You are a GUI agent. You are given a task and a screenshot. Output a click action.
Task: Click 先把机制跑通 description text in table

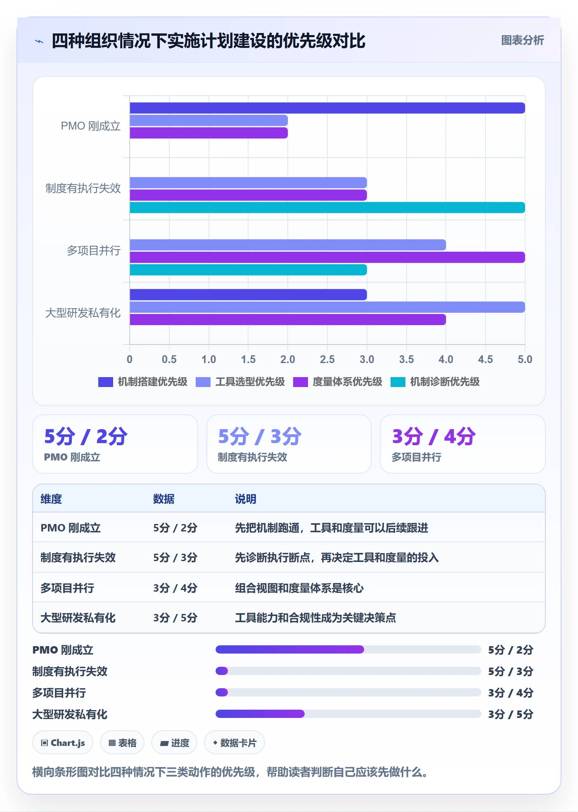[332, 528]
